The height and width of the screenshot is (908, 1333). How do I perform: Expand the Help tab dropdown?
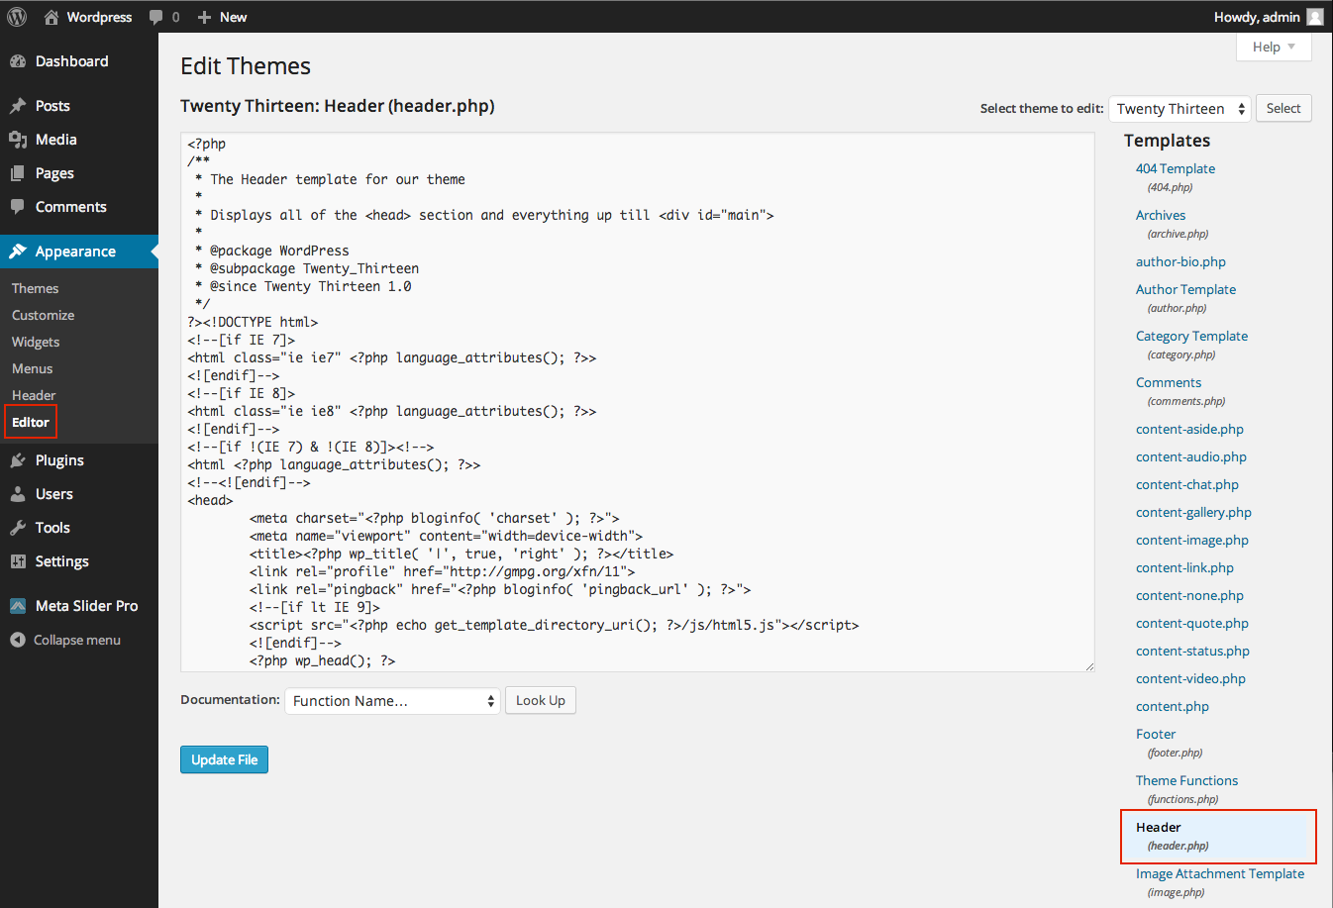(1274, 47)
